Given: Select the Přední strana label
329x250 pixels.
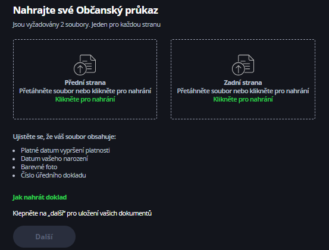Looking at the screenshot, I should [x=85, y=83].
